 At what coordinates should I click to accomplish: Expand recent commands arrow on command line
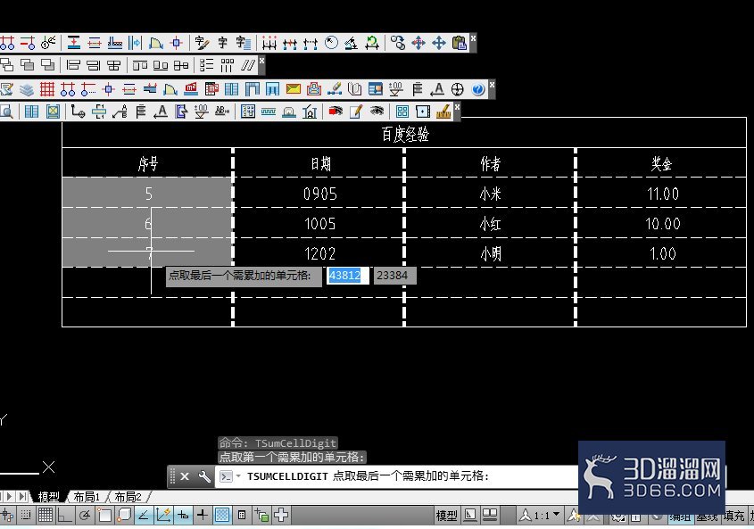pyautogui.click(x=238, y=476)
